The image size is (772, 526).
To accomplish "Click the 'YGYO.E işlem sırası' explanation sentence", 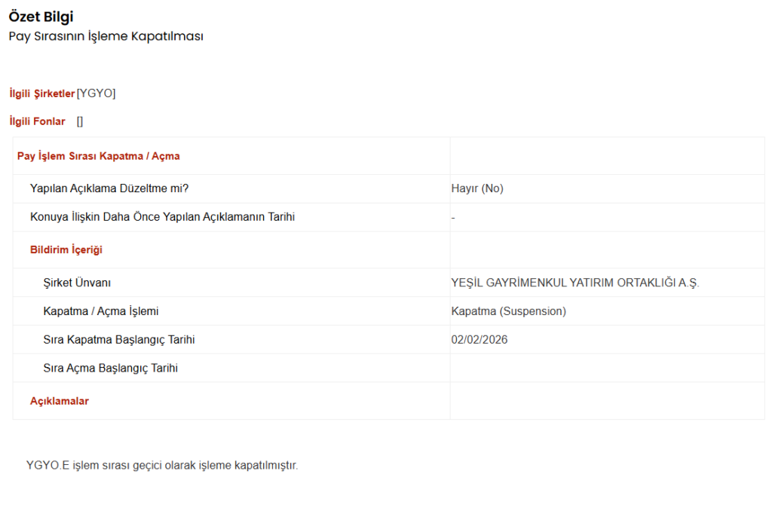I will (x=162, y=465).
